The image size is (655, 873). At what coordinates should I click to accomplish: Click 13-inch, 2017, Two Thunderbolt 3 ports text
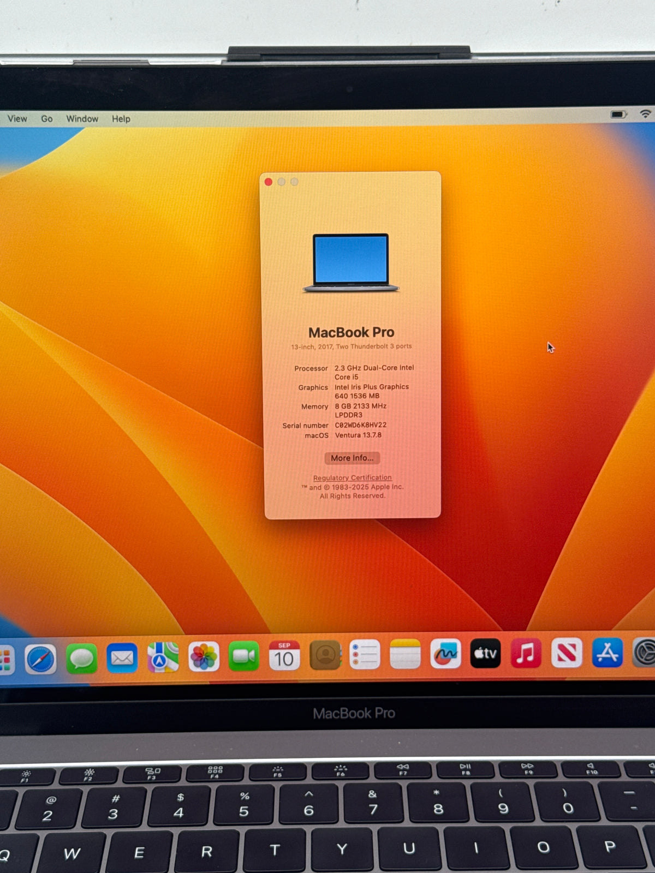(x=352, y=346)
